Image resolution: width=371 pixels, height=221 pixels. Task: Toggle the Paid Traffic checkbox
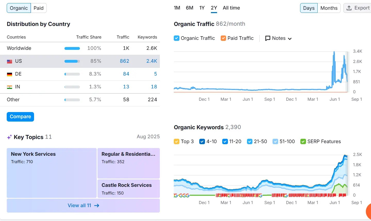pos(223,38)
